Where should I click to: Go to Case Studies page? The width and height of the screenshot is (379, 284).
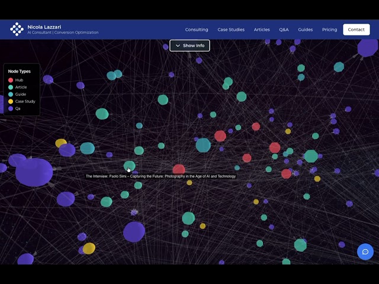231,30
